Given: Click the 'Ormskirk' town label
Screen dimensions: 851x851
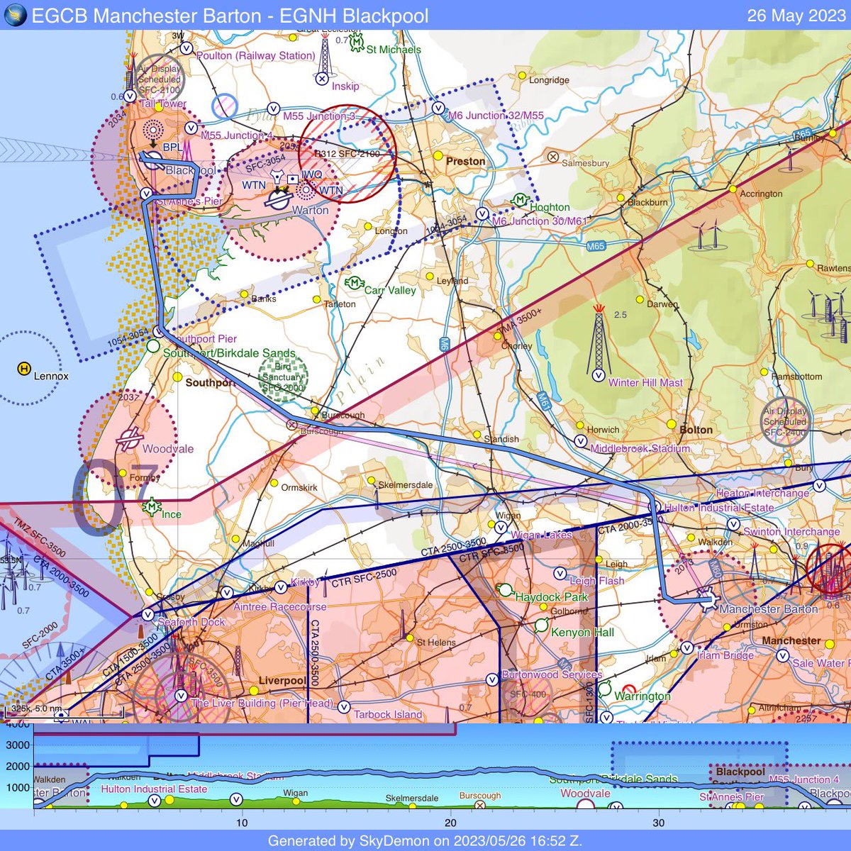Looking at the screenshot, I should (x=299, y=488).
